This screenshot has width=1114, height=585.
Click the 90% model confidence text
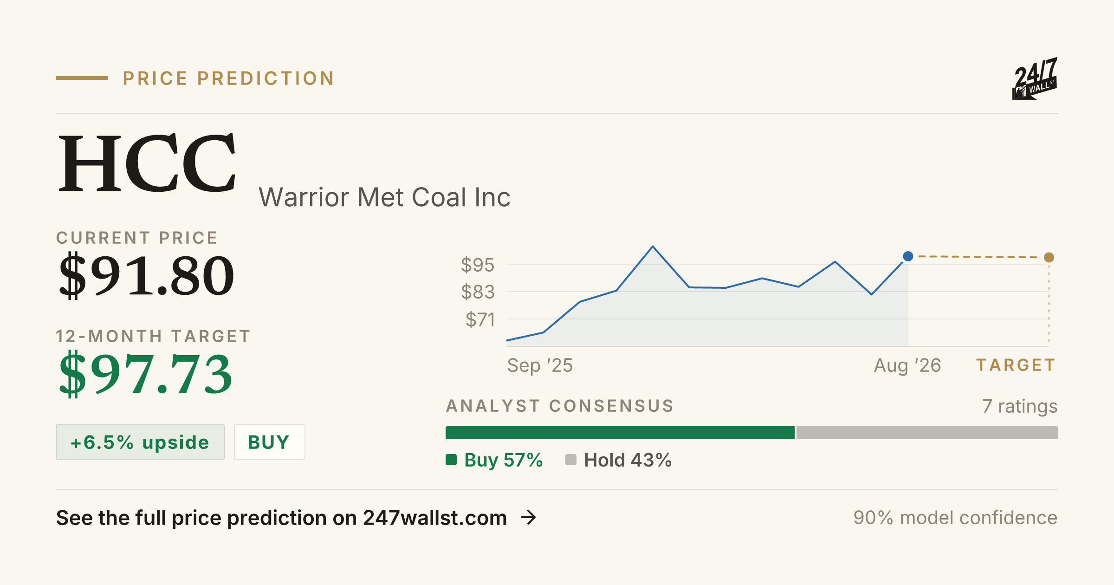click(955, 518)
